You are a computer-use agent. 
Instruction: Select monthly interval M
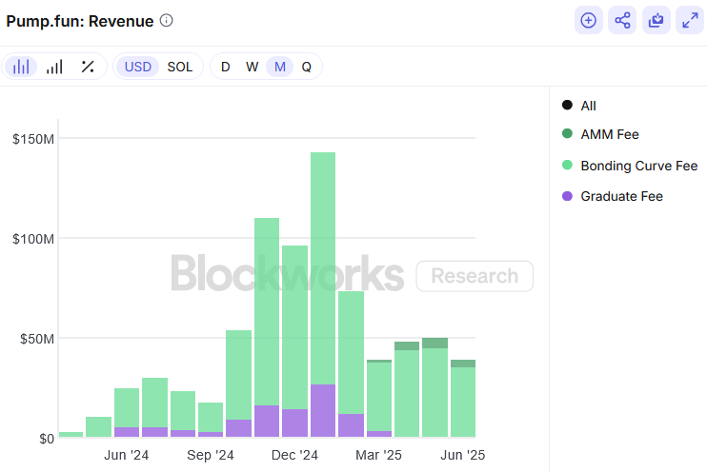pyautogui.click(x=280, y=67)
